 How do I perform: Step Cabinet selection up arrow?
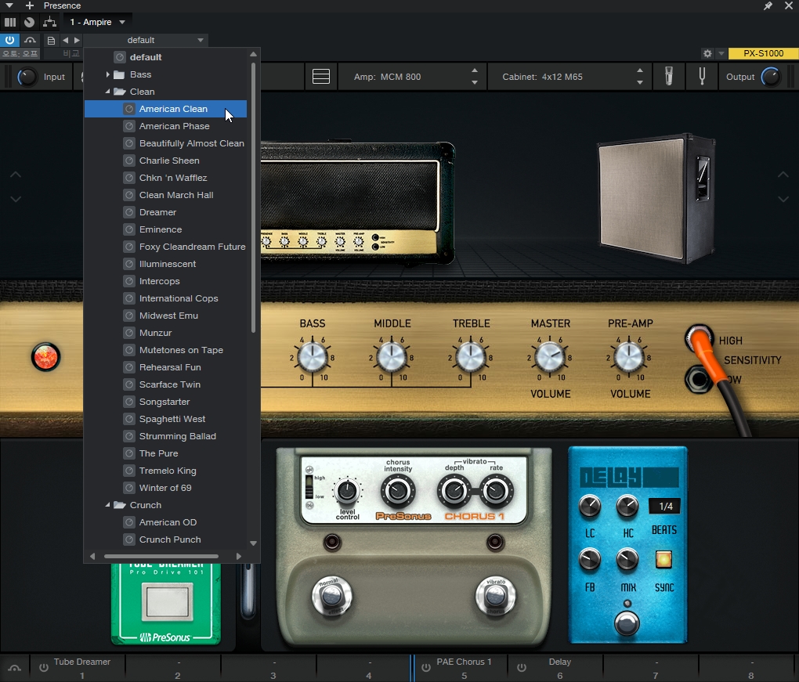coord(639,70)
